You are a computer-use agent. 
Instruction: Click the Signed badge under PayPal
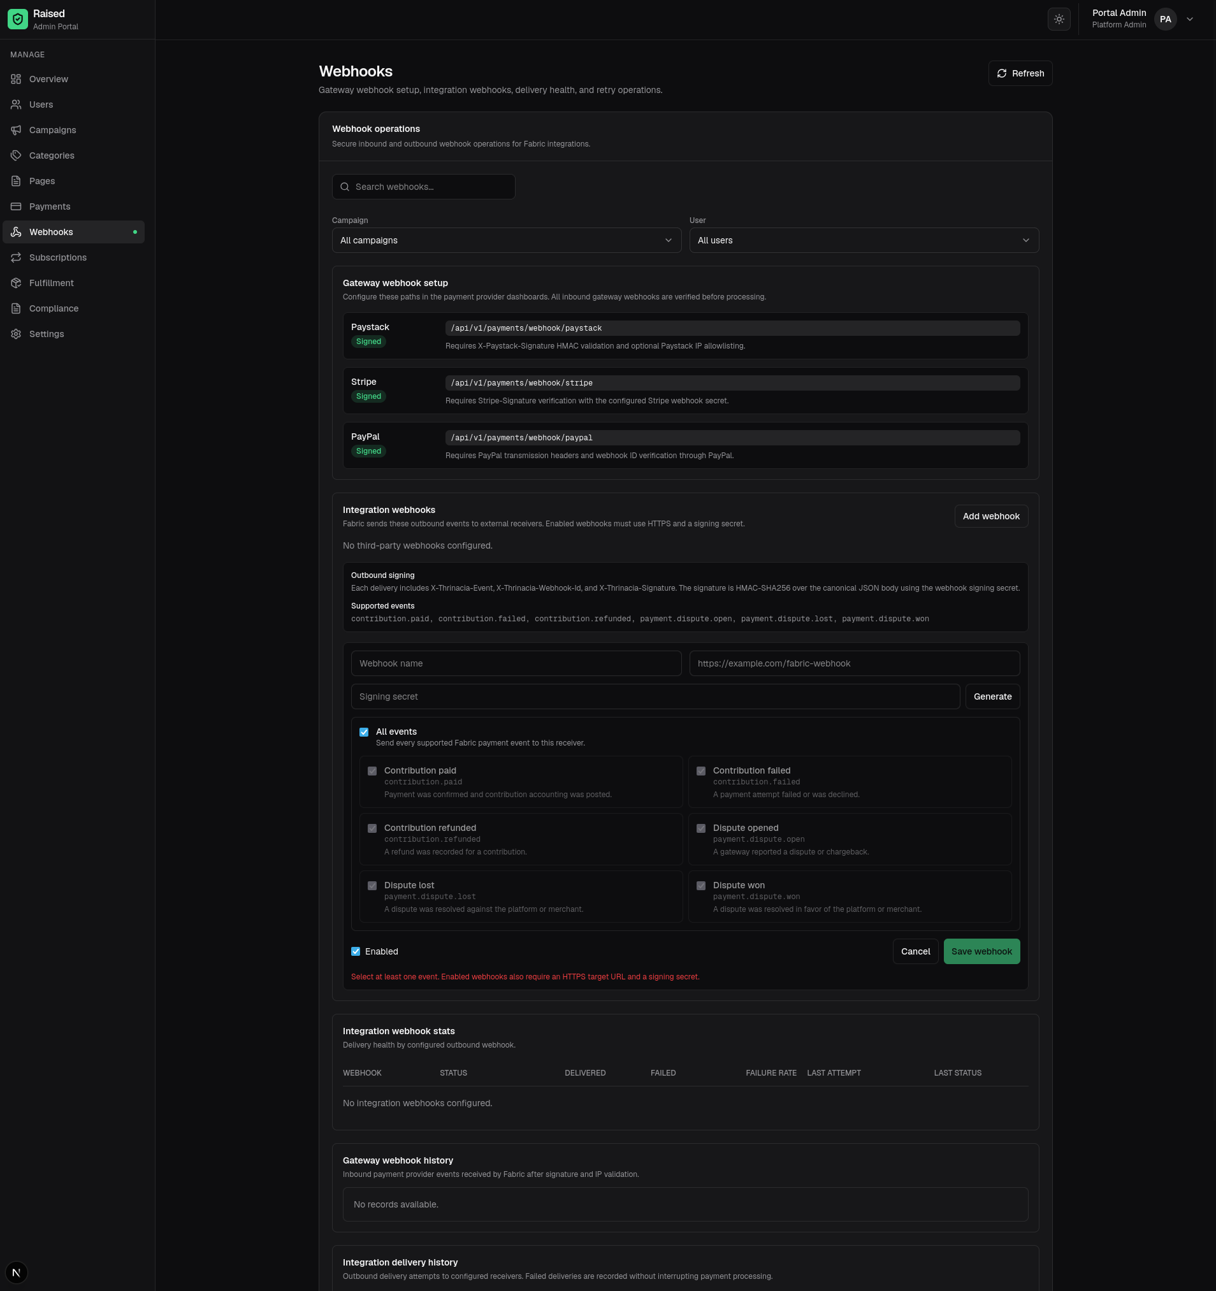click(368, 451)
